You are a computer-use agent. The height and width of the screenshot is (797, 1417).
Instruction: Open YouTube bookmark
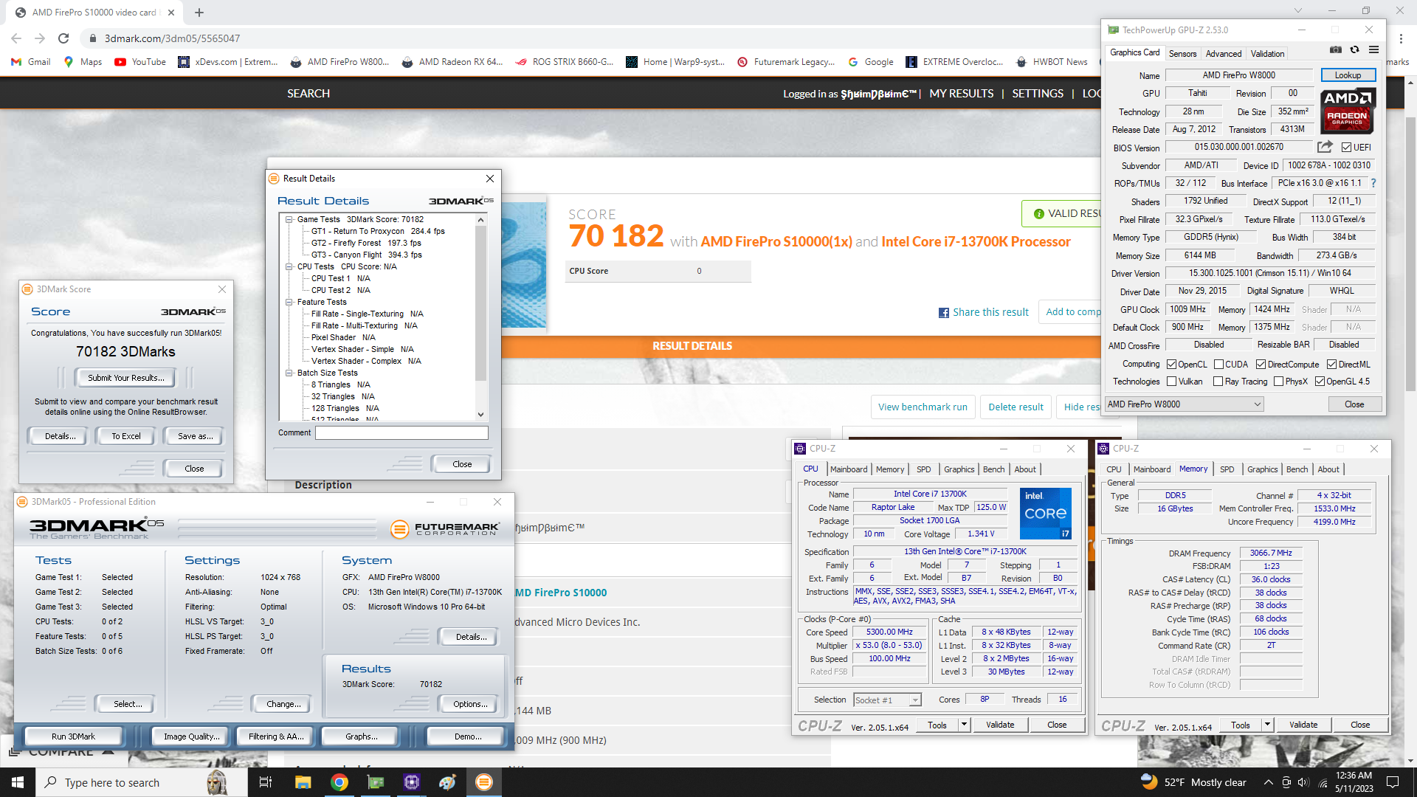tap(140, 62)
